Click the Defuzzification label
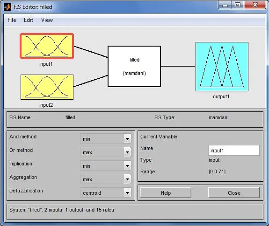Viewport: 269px width, 226px height. pos(26,191)
